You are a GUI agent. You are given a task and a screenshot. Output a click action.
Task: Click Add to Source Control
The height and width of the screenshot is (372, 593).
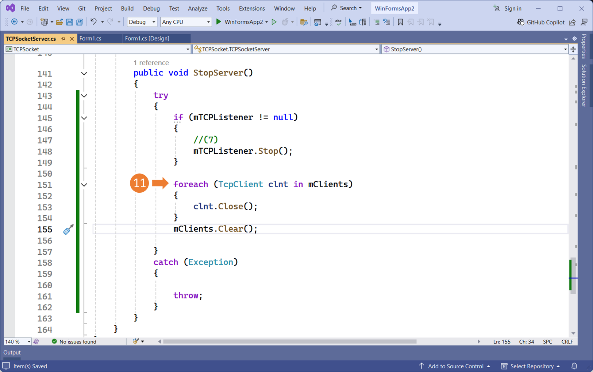click(455, 366)
